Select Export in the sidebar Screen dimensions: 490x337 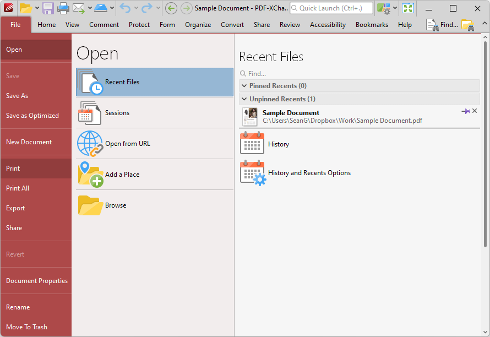pyautogui.click(x=36, y=208)
